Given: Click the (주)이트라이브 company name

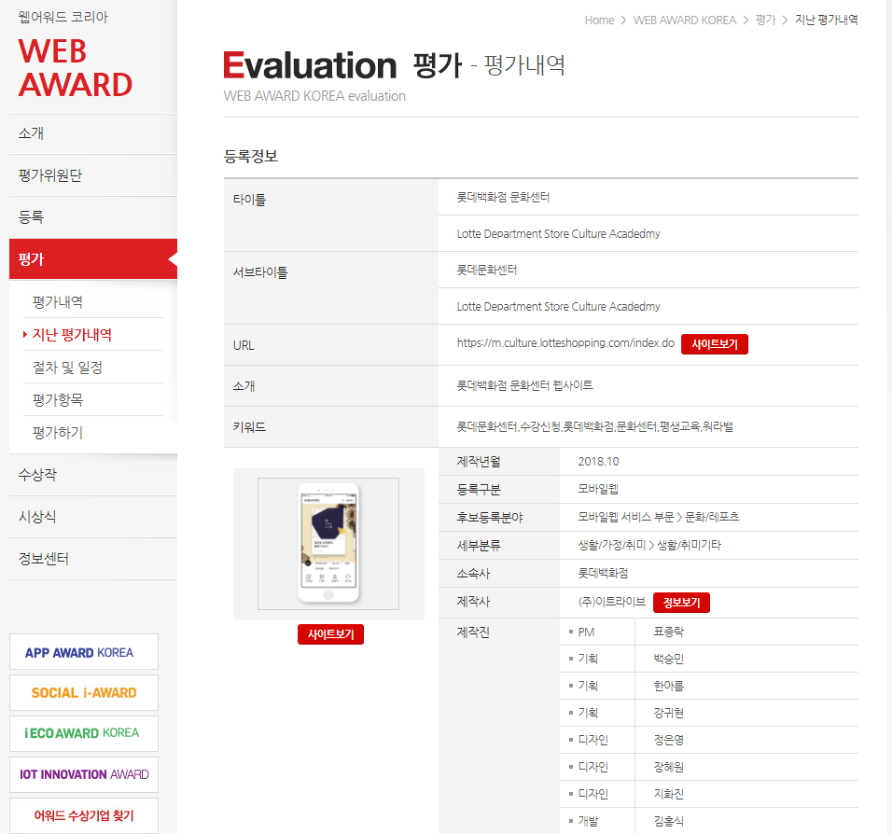Looking at the screenshot, I should click(611, 602).
